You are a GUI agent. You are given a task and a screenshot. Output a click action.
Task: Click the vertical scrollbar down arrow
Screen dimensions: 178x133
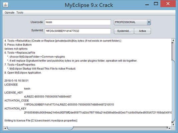[173, 125]
